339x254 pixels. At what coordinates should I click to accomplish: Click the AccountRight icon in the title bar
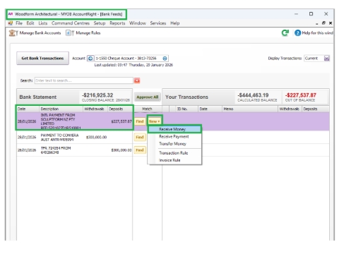(11, 14)
